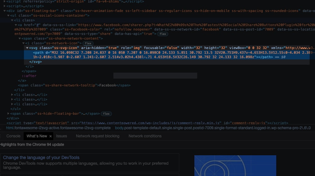This screenshot has height=176, width=315.
Task: Open the What's New promo thumbnail image
Action: pos(235,166)
